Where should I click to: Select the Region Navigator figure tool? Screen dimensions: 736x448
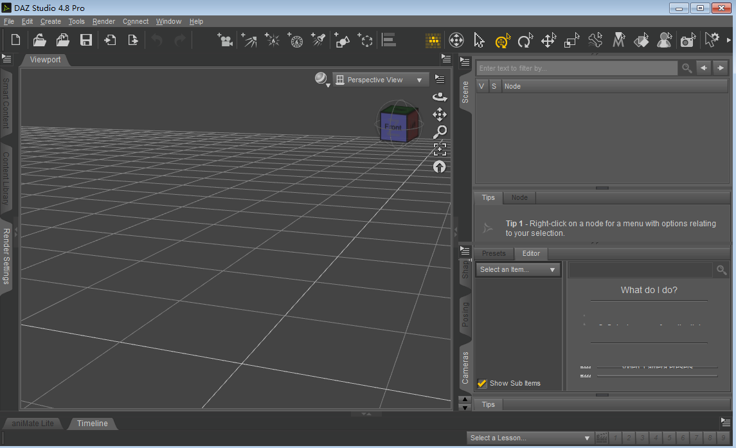coord(664,40)
